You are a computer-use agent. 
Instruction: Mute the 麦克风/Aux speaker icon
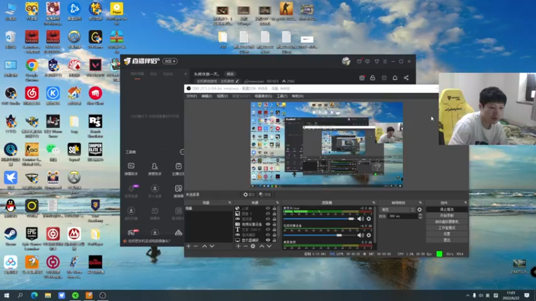click(360, 219)
